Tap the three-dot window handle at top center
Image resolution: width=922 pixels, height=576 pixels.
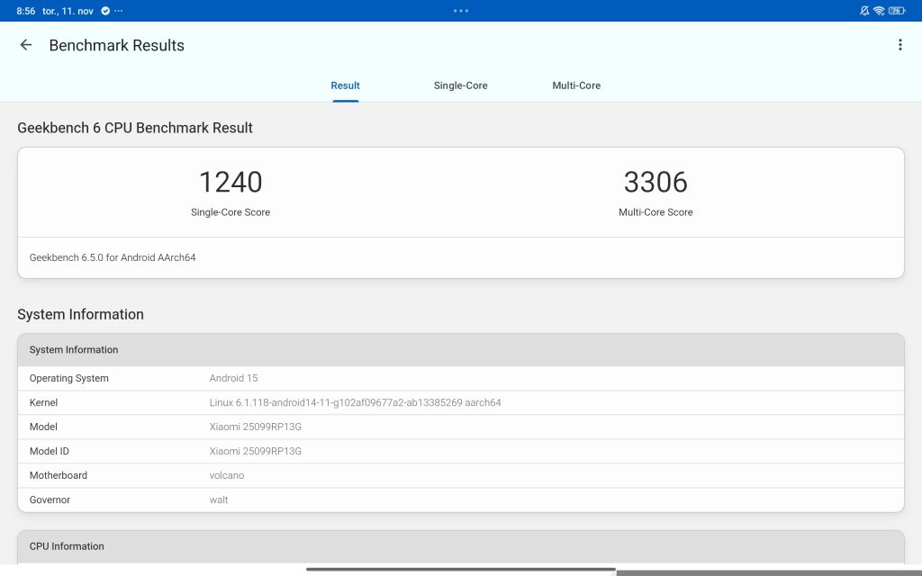click(461, 11)
